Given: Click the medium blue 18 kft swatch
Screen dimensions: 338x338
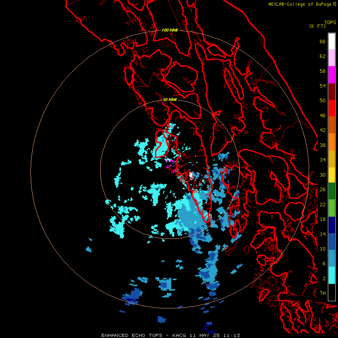Looking at the screenshot, I should click(x=332, y=241).
